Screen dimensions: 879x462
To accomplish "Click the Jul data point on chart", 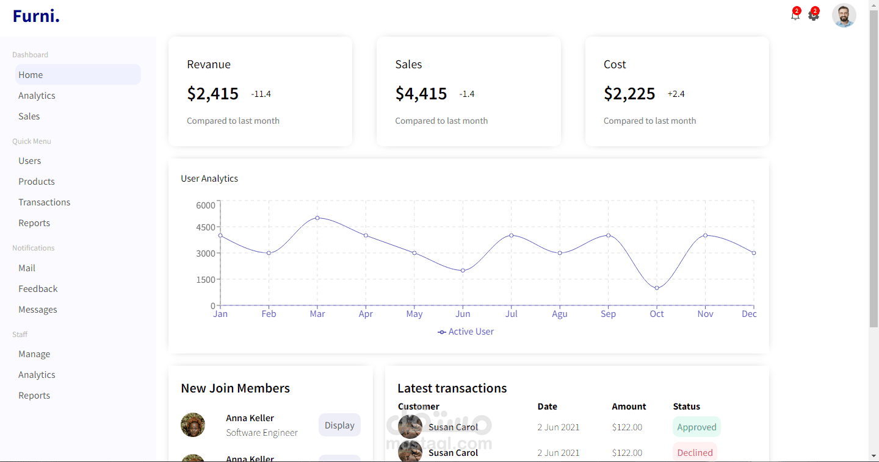I will pos(511,235).
